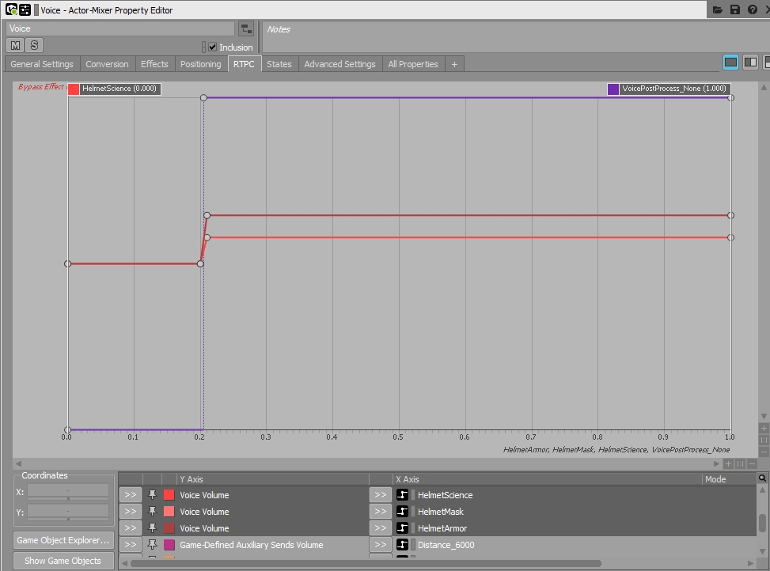Click the pin icon on the HelmetMask row
This screenshot has width=770, height=571.
click(x=152, y=511)
